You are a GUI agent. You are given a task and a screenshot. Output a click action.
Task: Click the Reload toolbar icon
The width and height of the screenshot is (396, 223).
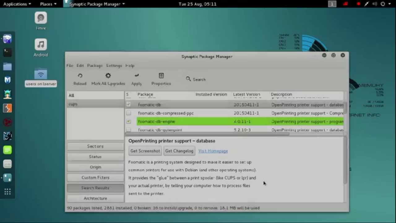tap(80, 76)
